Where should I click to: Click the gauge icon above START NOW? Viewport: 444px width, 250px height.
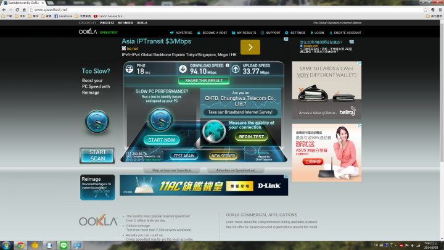[160, 120]
